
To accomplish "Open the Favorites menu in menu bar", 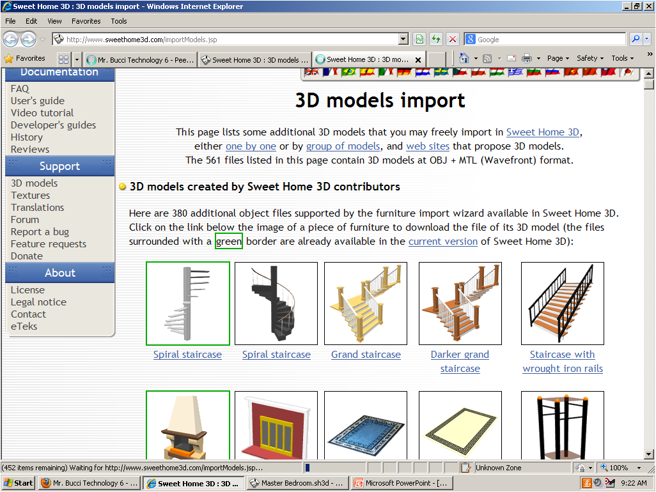I will (x=86, y=21).
